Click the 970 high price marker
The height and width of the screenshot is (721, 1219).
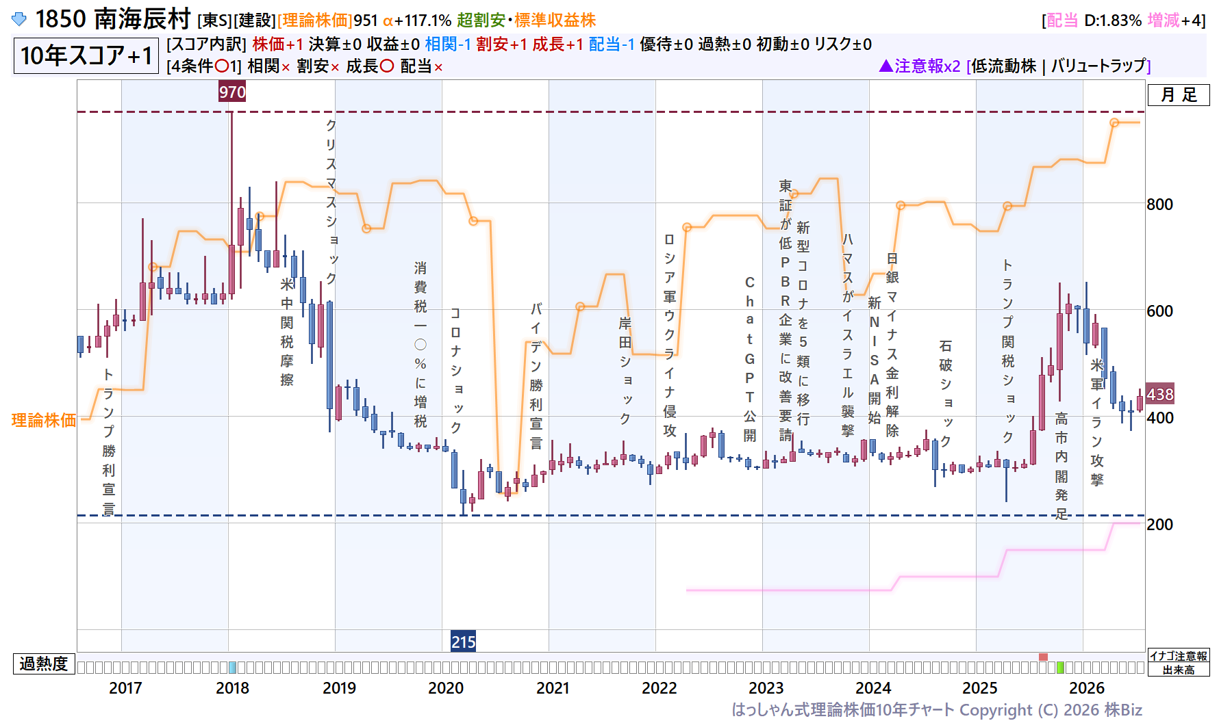(232, 92)
